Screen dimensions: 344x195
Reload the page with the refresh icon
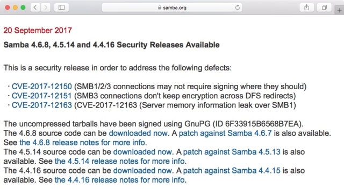click(x=238, y=8)
